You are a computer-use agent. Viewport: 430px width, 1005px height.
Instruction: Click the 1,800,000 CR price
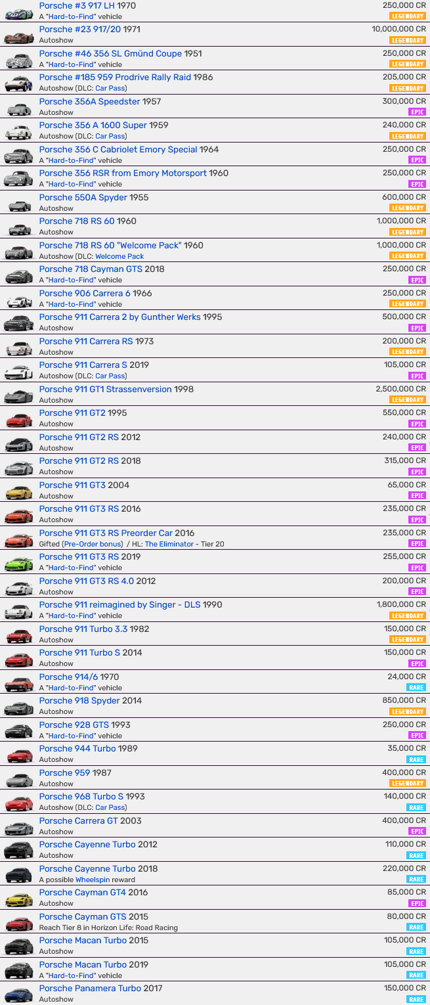click(x=401, y=604)
